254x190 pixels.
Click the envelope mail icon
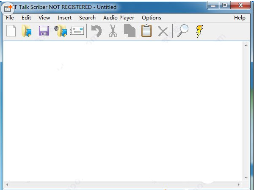pyautogui.click(x=77, y=31)
